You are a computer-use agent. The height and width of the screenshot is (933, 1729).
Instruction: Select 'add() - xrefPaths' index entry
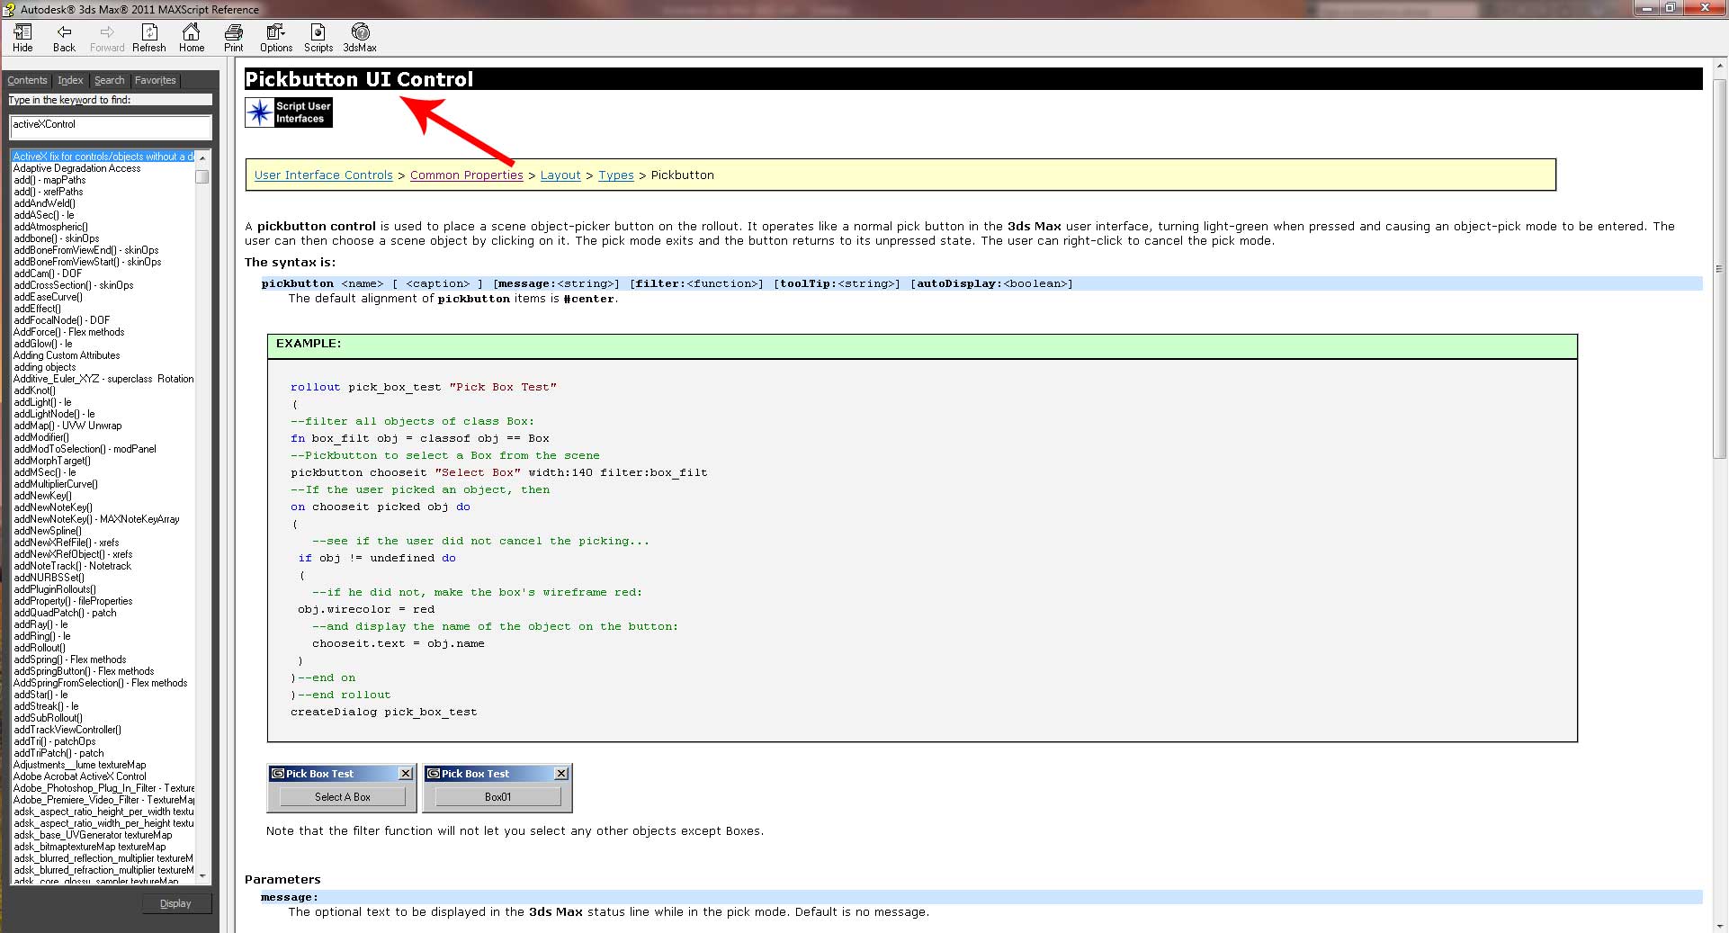pyautogui.click(x=49, y=192)
